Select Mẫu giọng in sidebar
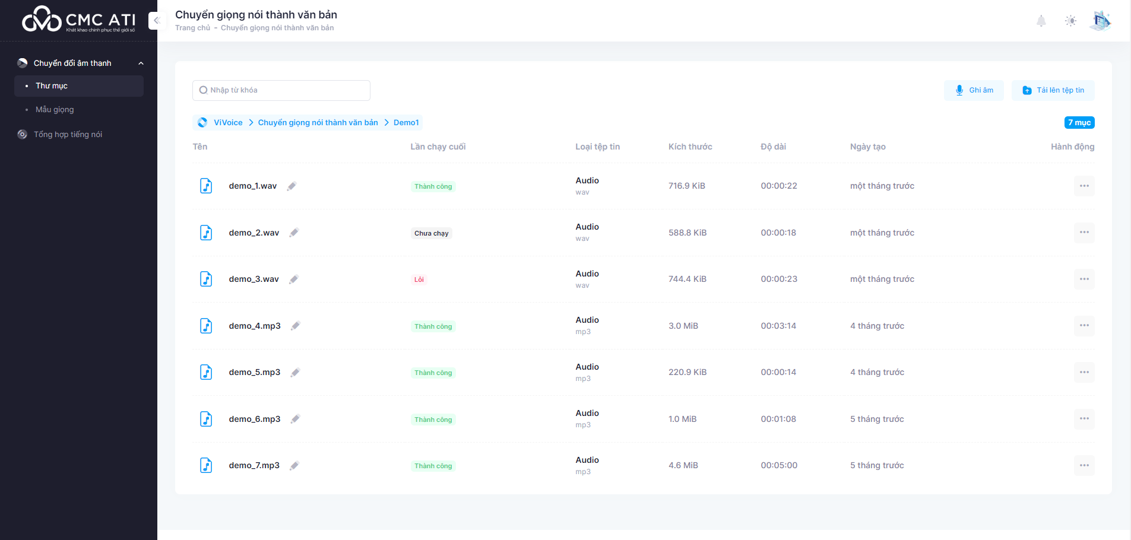 pyautogui.click(x=55, y=110)
